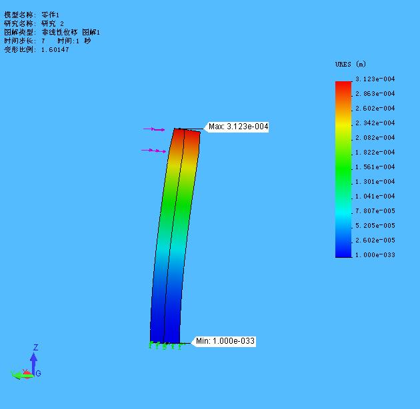Click the Max: 3.123e-004 callout label
Screen dimensions: 420x409
click(x=238, y=127)
